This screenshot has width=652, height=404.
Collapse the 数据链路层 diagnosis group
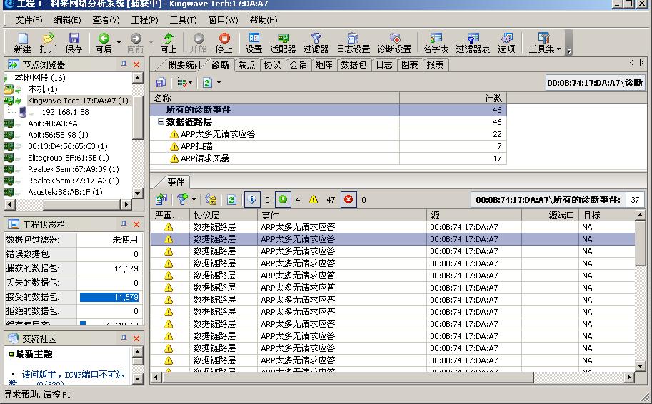coord(161,122)
